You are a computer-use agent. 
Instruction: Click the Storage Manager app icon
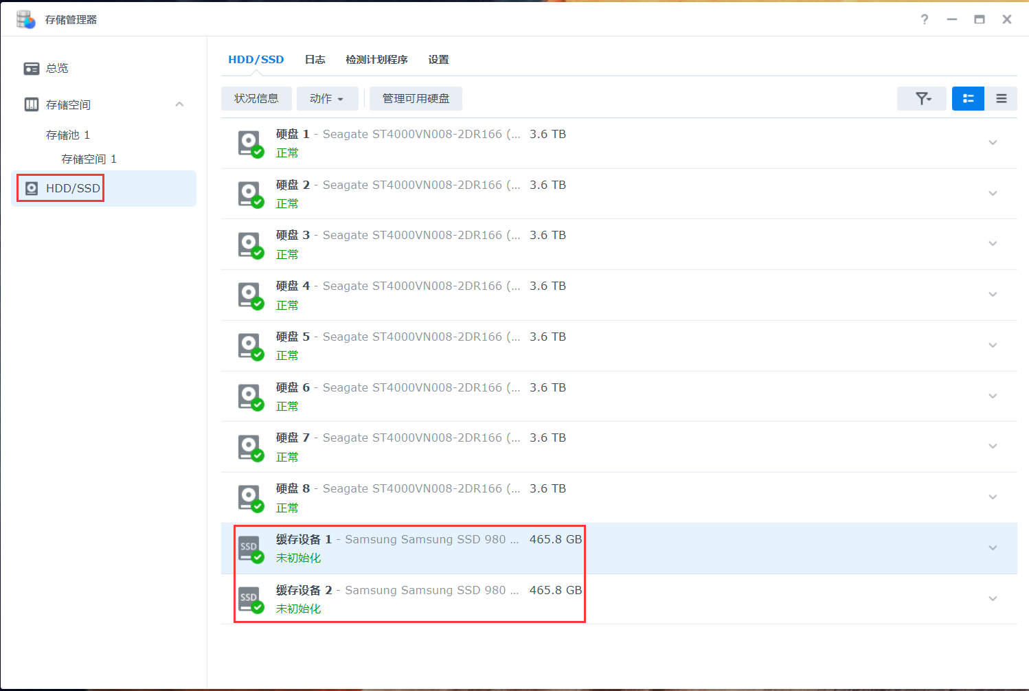[25, 19]
